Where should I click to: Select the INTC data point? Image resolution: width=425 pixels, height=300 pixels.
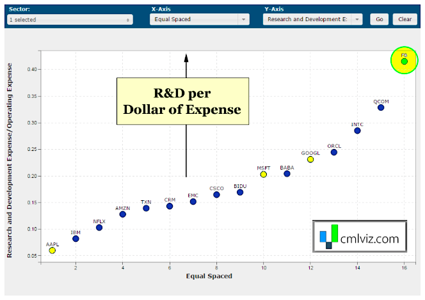coord(357,130)
